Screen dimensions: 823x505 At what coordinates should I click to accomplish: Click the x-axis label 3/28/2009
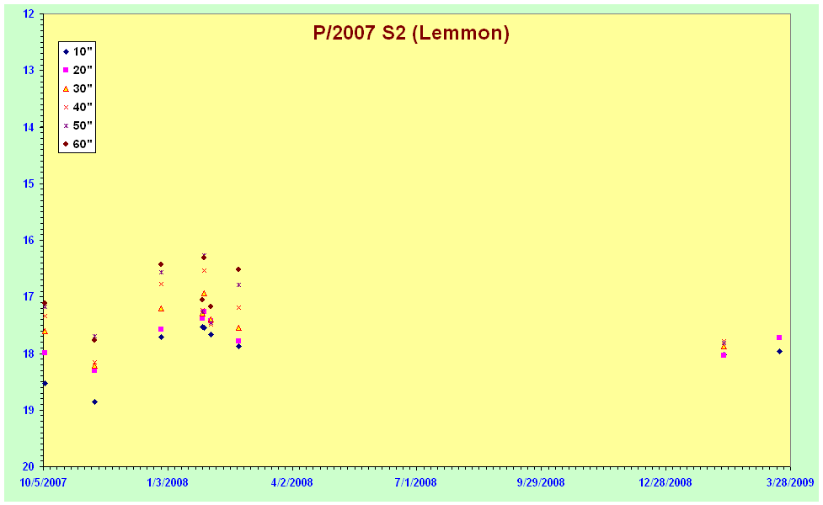(790, 482)
